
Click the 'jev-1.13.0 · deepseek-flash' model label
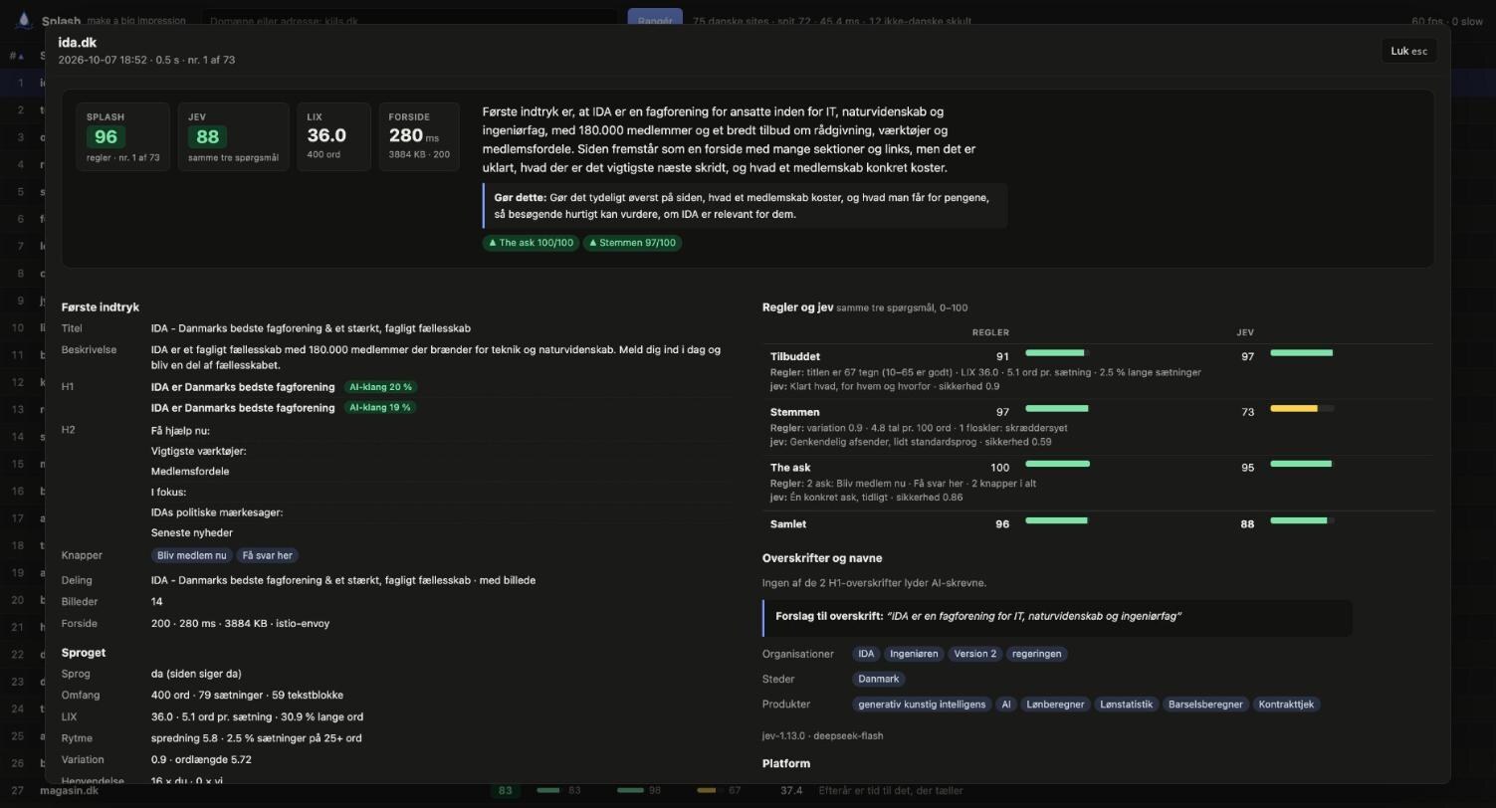pyautogui.click(x=823, y=736)
